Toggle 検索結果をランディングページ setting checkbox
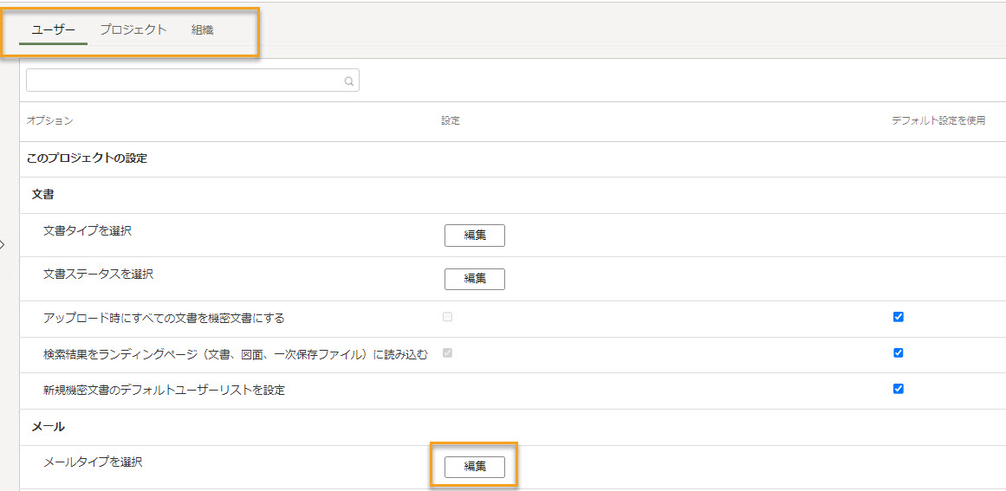The width and height of the screenshot is (1006, 491). (448, 352)
